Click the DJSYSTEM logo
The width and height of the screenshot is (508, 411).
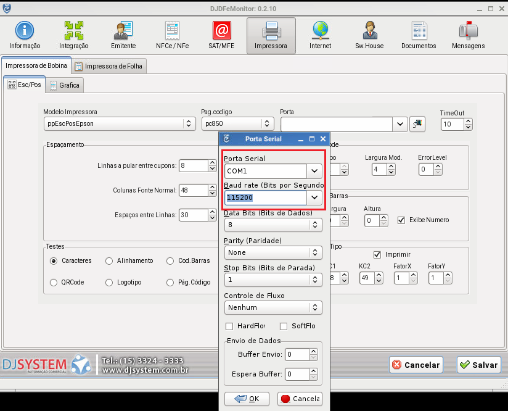[47, 365]
